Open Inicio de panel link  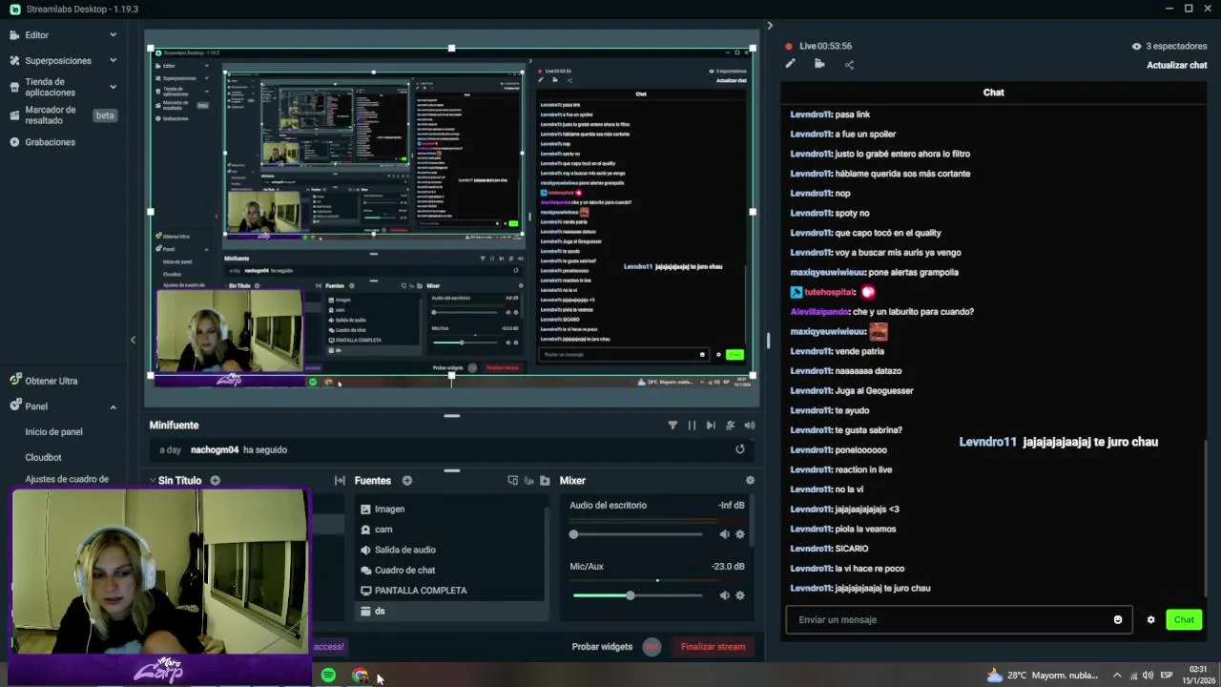pos(53,432)
